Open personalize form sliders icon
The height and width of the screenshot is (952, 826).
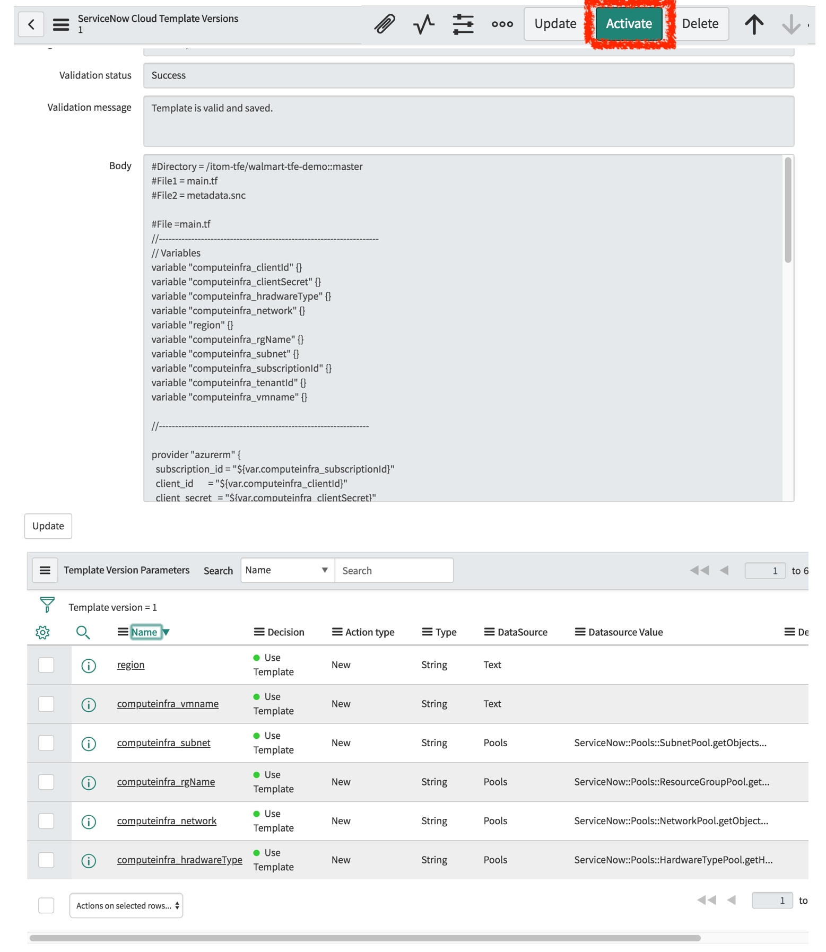click(463, 24)
